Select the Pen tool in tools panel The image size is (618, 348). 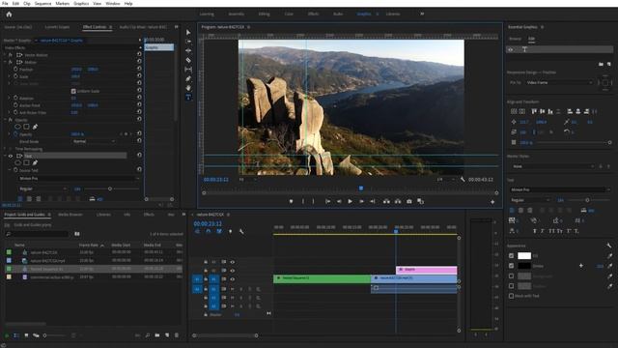188,78
